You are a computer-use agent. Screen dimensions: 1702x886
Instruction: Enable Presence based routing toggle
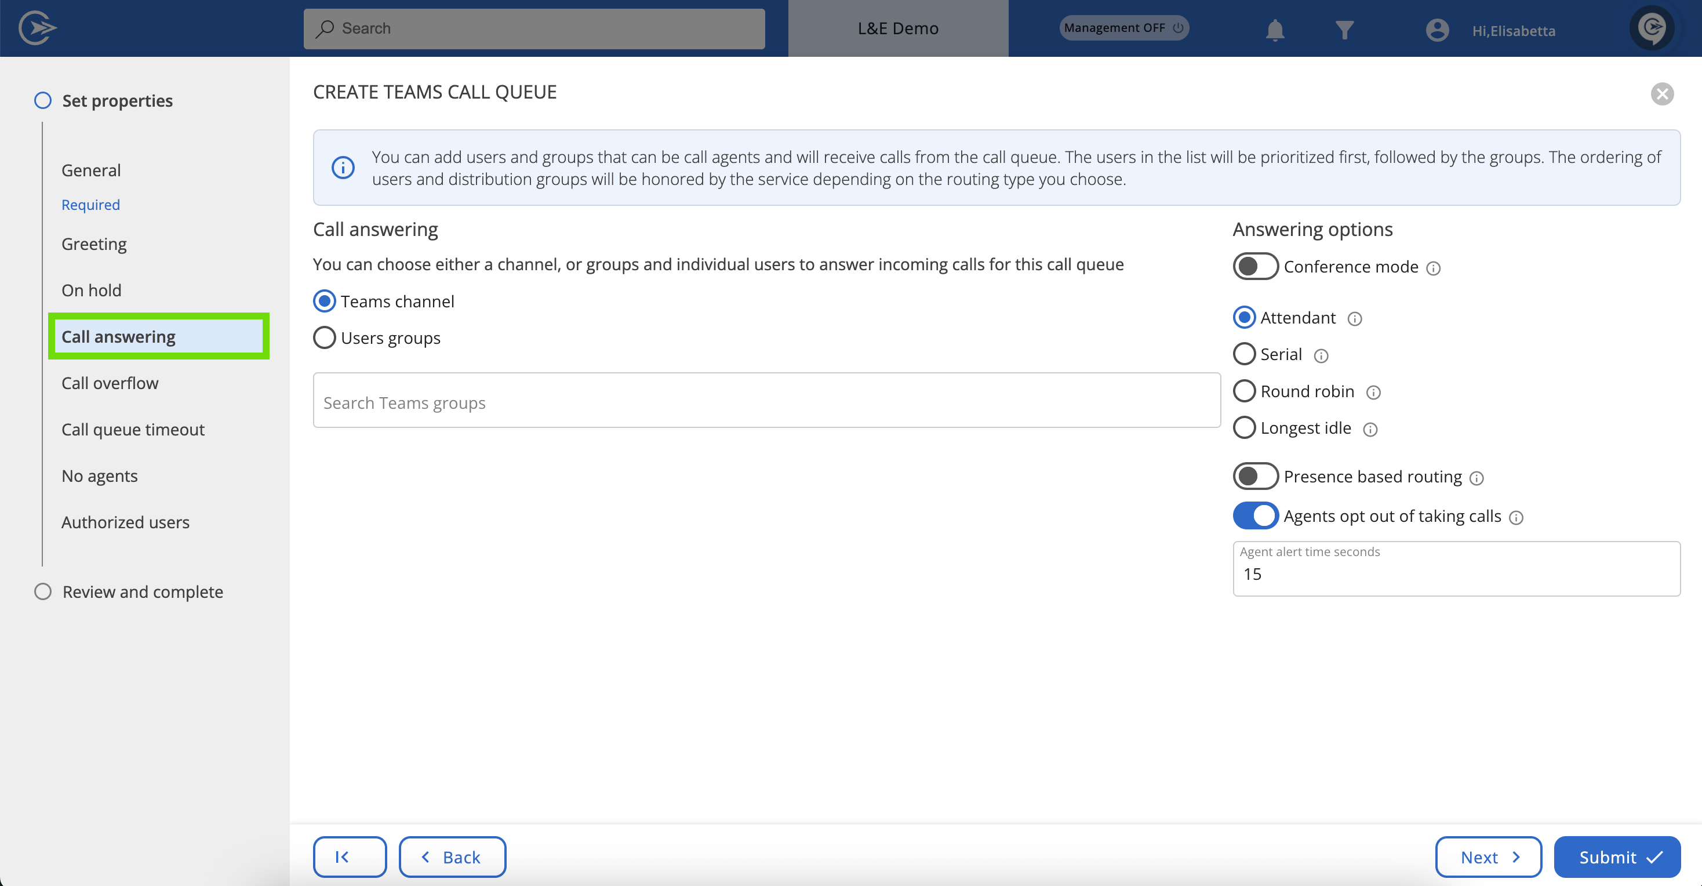coord(1256,477)
